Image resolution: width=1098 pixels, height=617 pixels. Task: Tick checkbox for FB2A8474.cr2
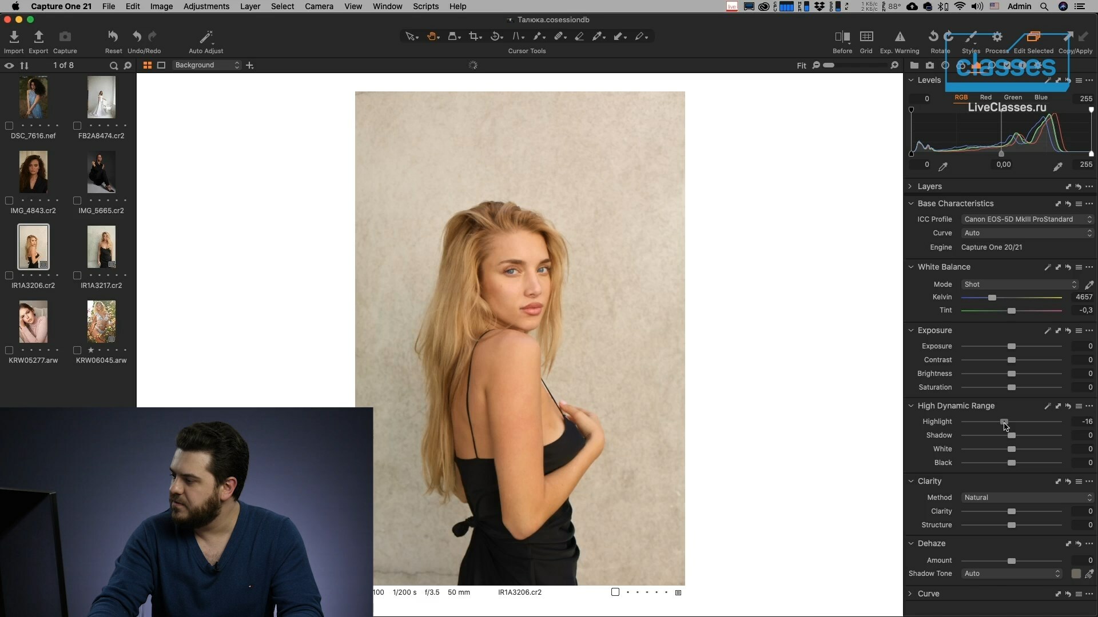click(77, 126)
